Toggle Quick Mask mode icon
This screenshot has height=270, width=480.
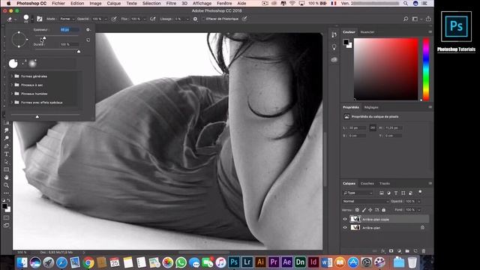click(x=7, y=217)
